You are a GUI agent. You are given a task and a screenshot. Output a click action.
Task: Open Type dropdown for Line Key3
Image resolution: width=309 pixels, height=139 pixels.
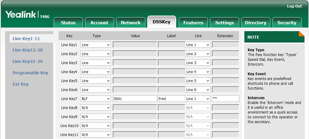(96, 63)
